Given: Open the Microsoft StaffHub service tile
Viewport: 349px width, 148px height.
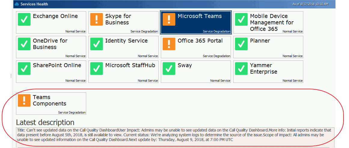Looking at the screenshot, I should pos(124,72).
